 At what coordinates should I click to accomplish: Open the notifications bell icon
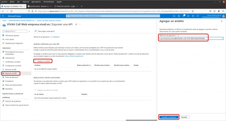click(x=184, y=16)
